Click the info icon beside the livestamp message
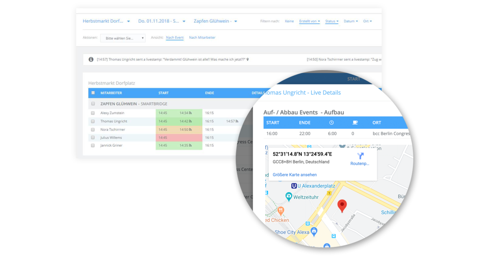 [x=91, y=60]
